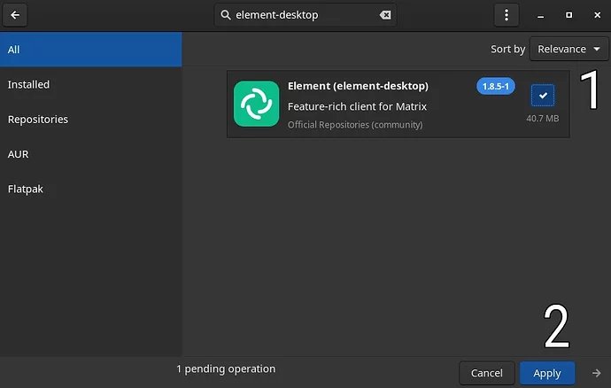Show Flatpak packages
Screen dimensions: 611x388
[91, 189]
